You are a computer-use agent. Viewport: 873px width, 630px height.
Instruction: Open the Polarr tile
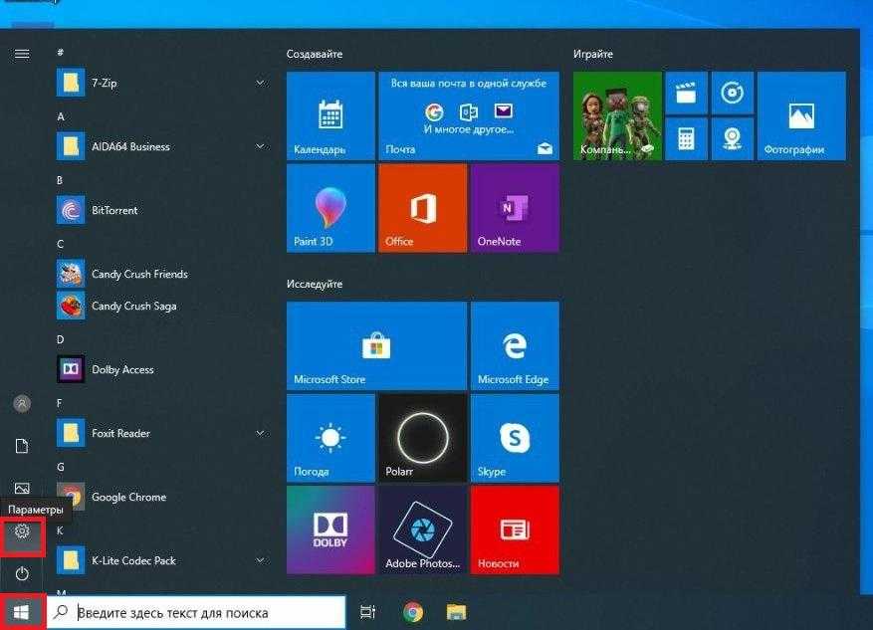pos(422,437)
